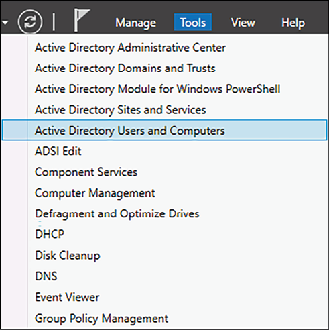Start Defragment and Optimize Drives

pos(117,214)
